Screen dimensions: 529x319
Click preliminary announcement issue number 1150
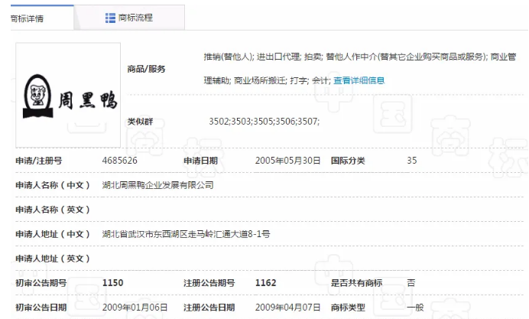(112, 282)
